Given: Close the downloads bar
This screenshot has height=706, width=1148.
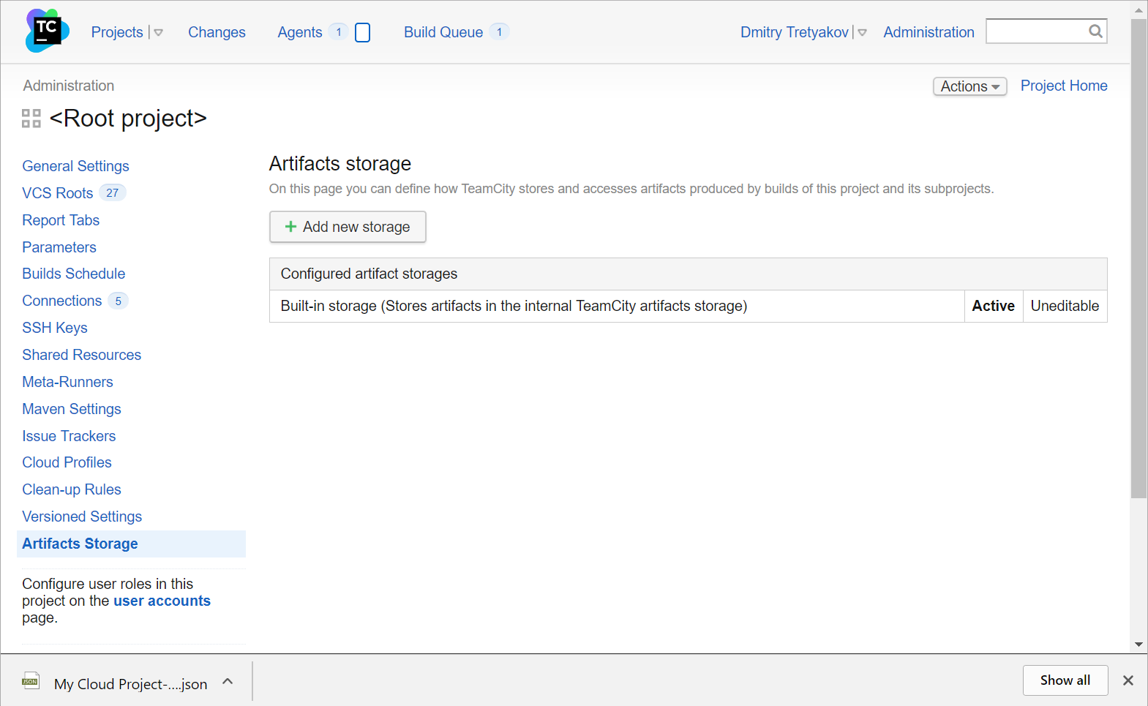Looking at the screenshot, I should (1128, 680).
